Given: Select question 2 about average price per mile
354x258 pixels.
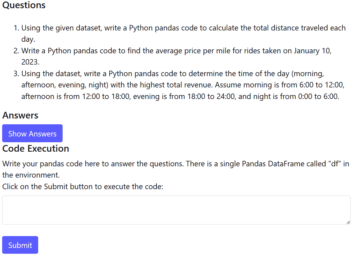Looking at the screenshot, I should point(176,51).
